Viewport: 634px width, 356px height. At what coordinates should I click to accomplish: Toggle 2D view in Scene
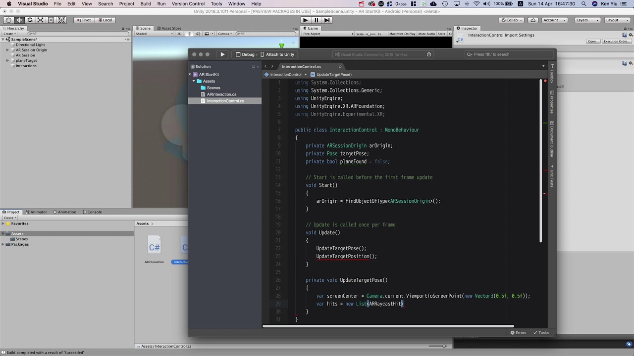(179, 34)
